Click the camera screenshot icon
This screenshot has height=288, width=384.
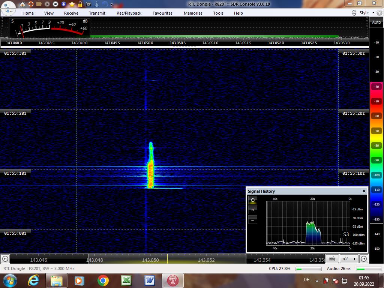pyautogui.click(x=88, y=4)
